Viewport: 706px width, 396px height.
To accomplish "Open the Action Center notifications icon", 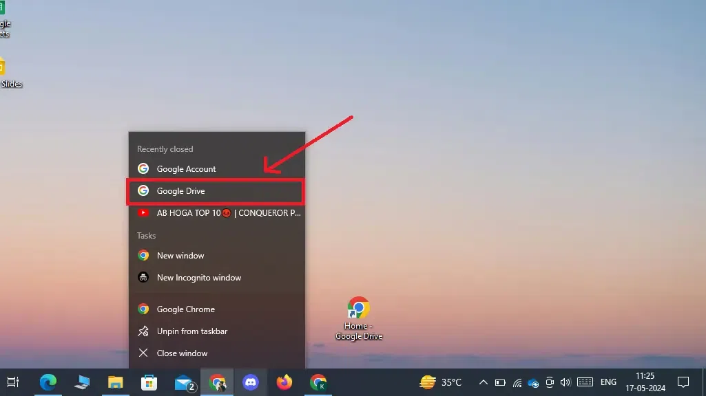I will point(683,382).
